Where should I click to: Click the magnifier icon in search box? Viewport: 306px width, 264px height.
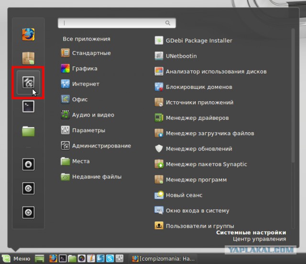click(x=168, y=23)
